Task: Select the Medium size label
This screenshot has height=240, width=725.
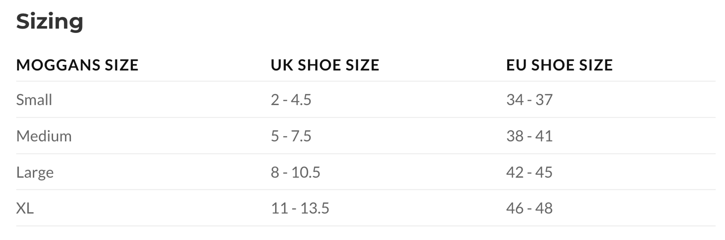Action: tap(44, 136)
